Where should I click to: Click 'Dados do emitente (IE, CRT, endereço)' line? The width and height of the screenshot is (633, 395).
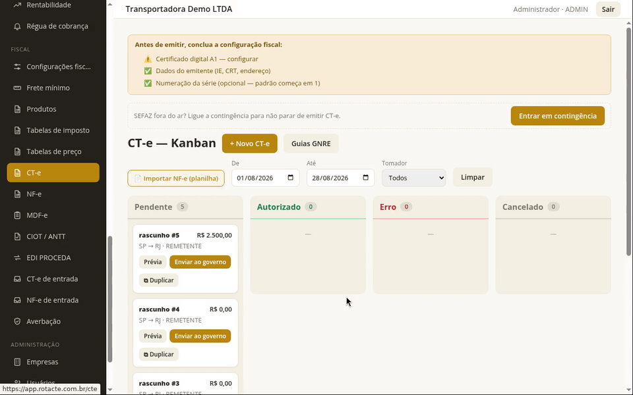click(213, 71)
